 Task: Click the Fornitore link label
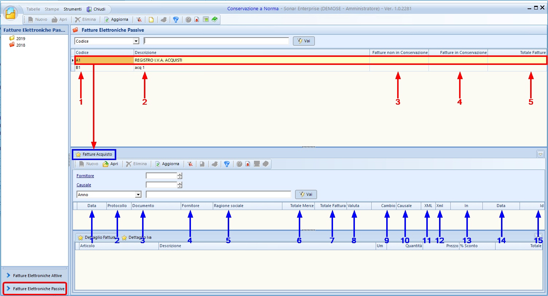pyautogui.click(x=85, y=176)
